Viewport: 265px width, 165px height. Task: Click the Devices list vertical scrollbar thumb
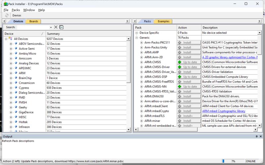pyautogui.click(x=129, y=62)
